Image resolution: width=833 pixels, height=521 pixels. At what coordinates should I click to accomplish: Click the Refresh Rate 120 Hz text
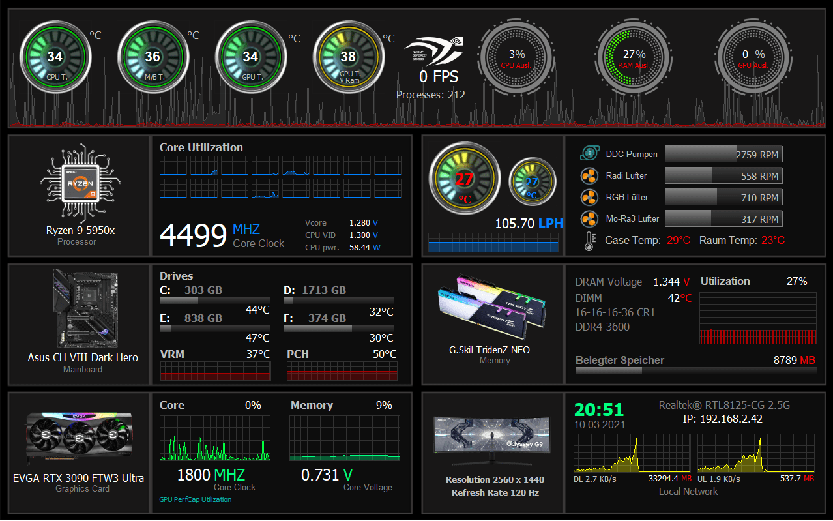(x=495, y=492)
